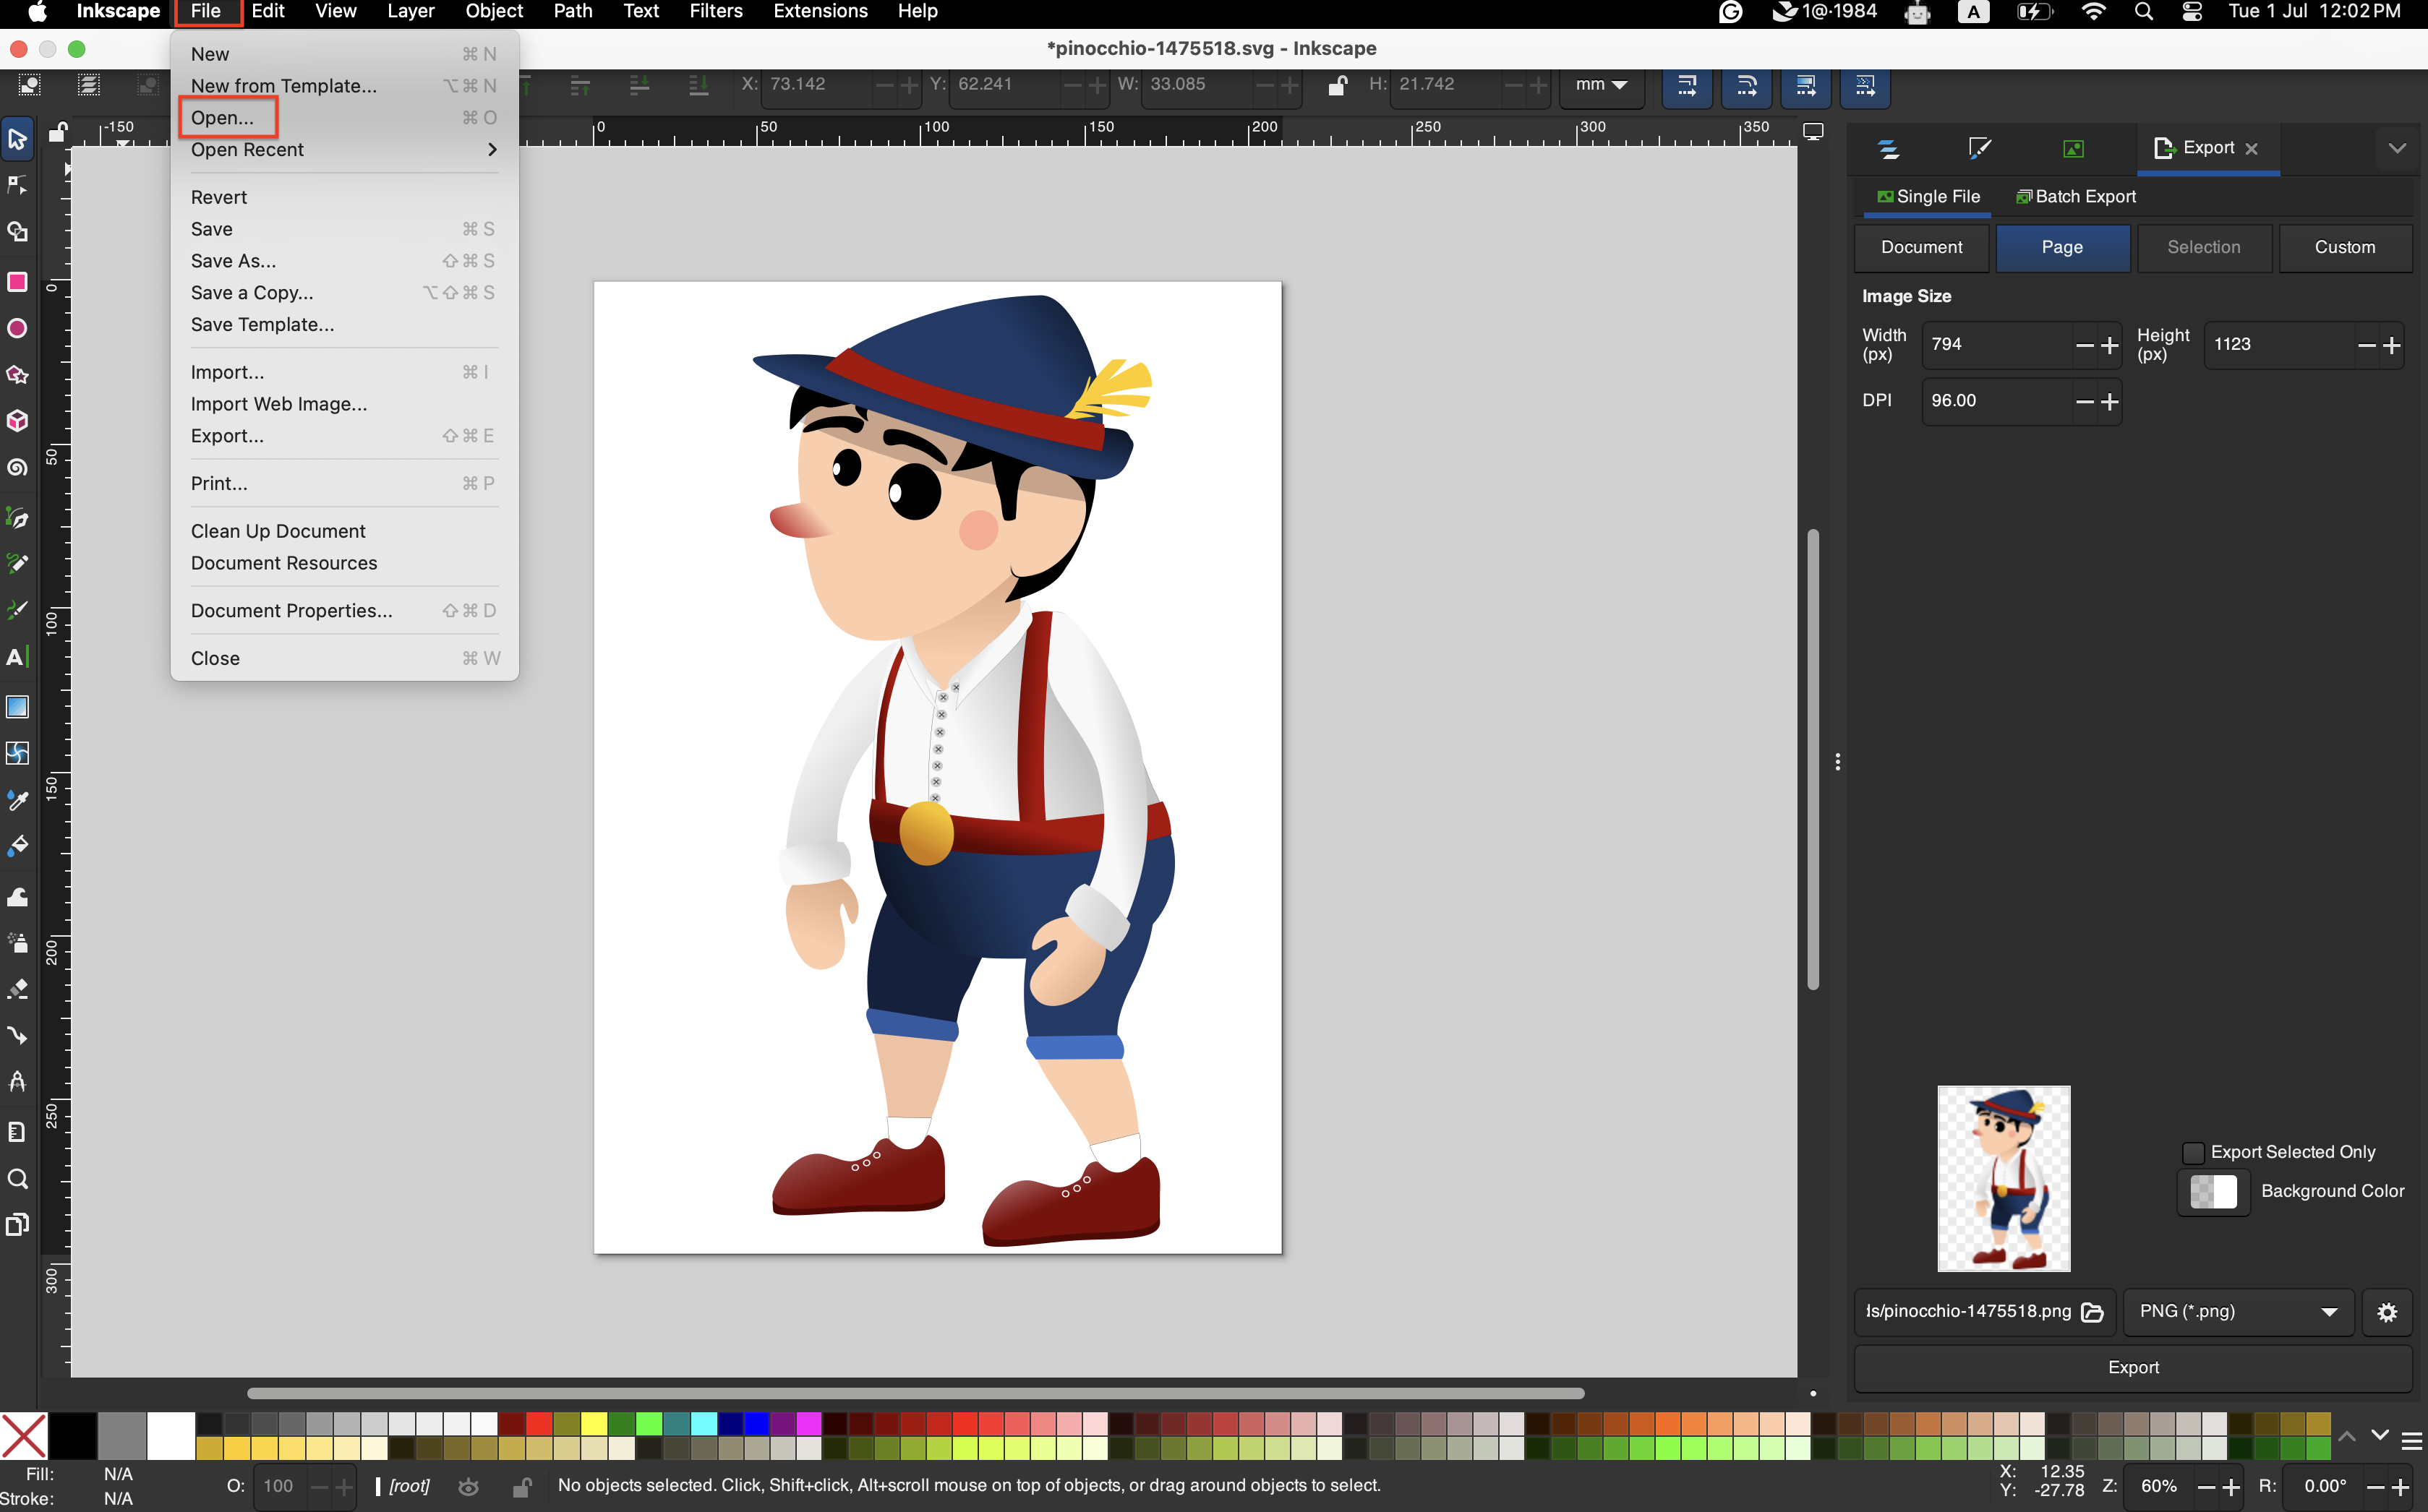Viewport: 2428px width, 1512px height.
Task: Select the Zoom tool
Action: pos(17,1180)
